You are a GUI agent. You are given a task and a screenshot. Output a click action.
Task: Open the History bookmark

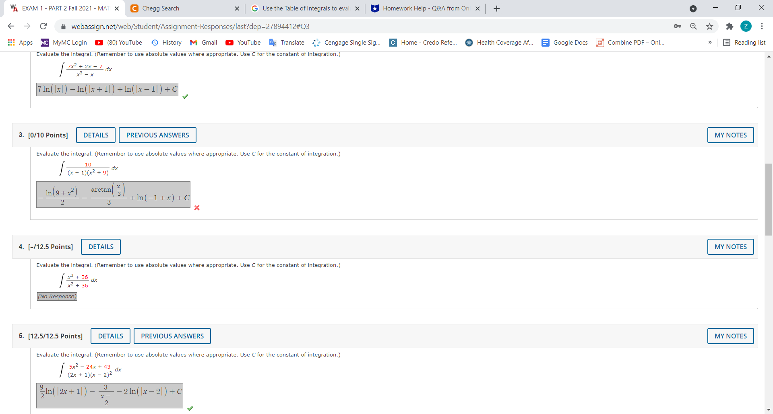166,43
